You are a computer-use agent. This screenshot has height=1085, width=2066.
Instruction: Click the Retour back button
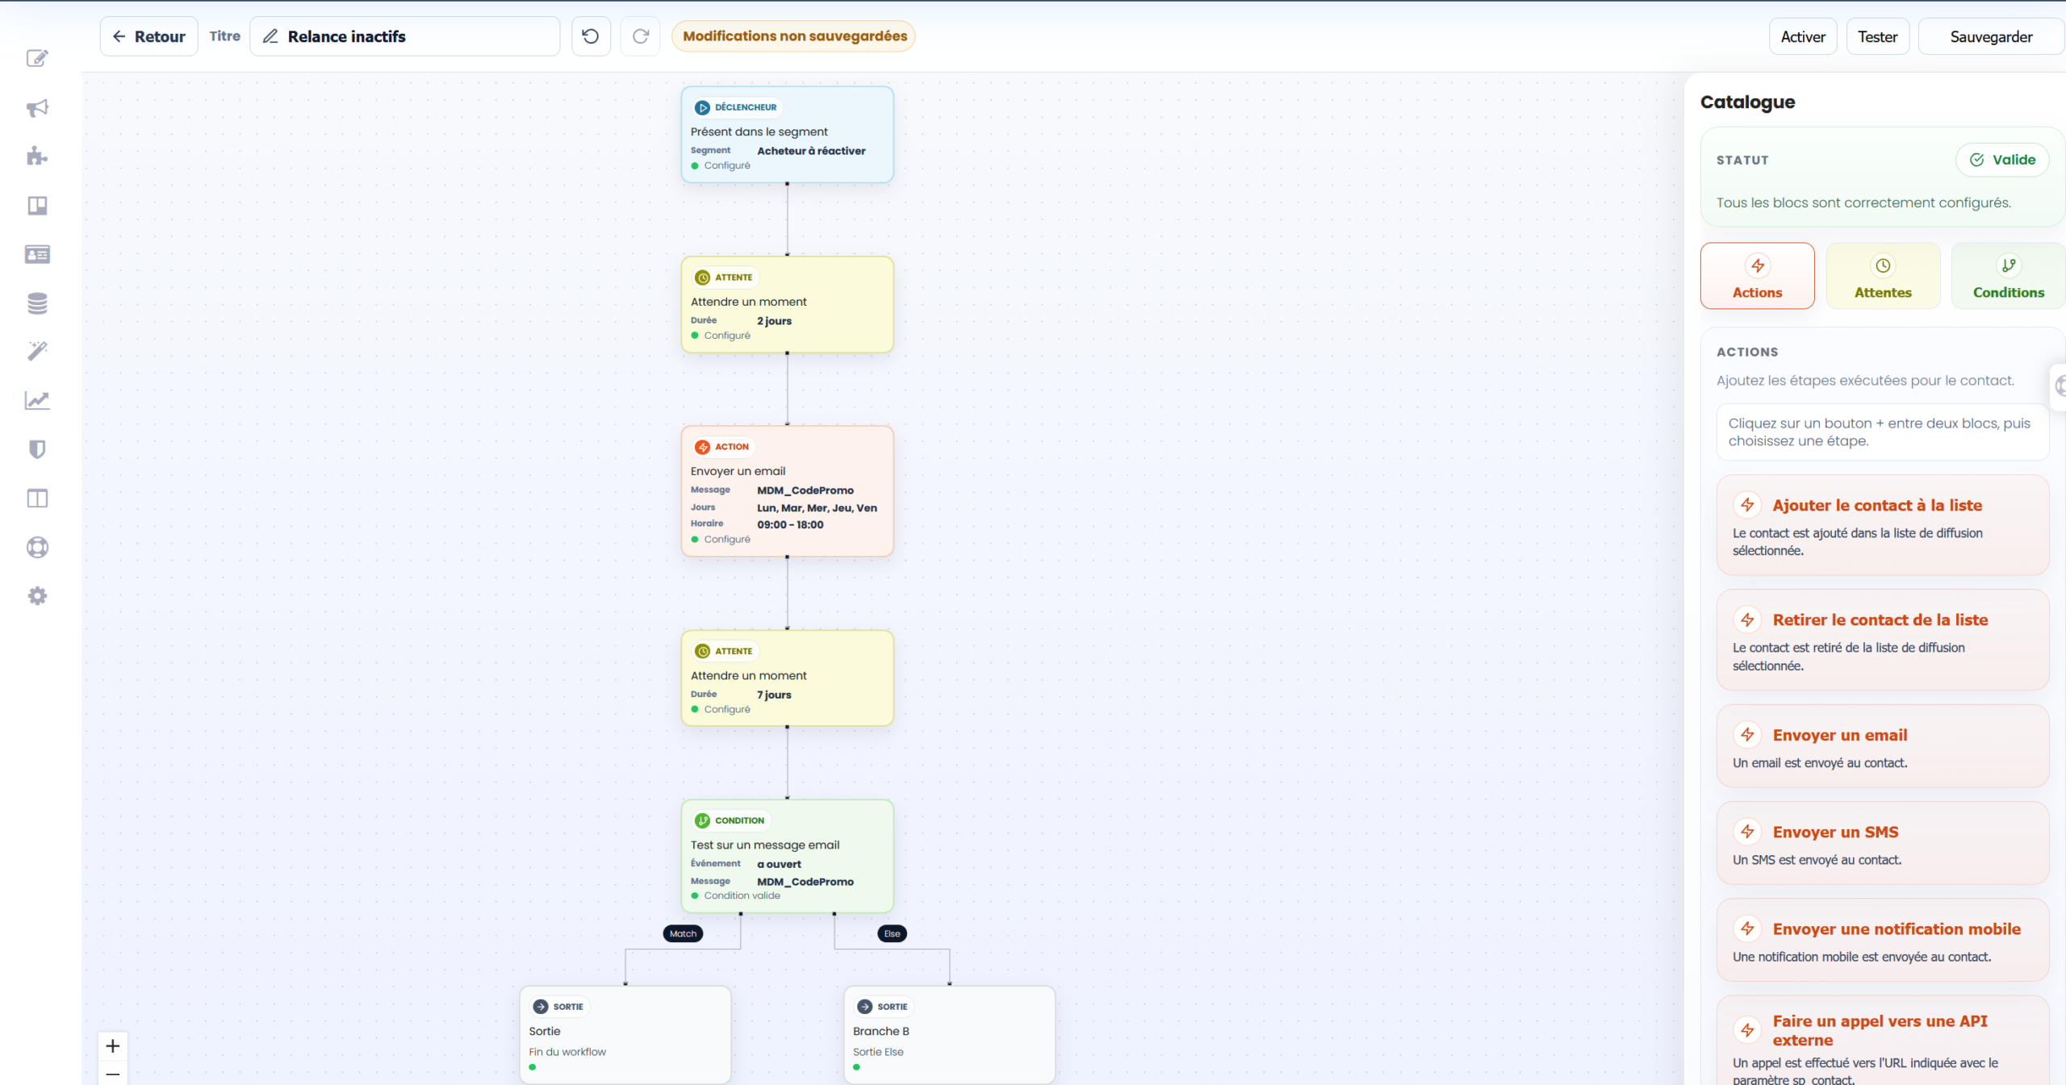tap(149, 36)
